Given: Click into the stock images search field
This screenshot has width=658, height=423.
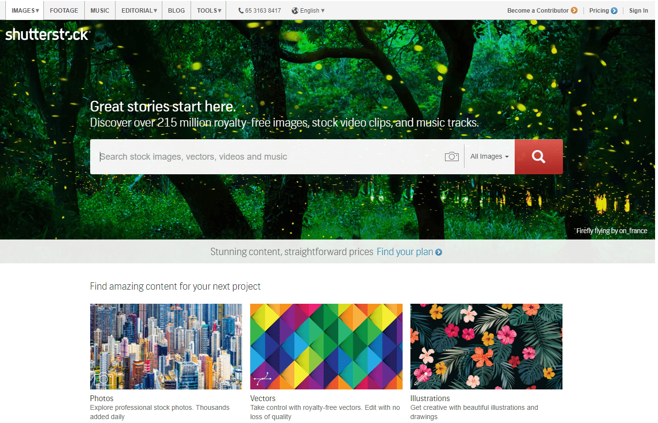Looking at the screenshot, I should pos(267,157).
